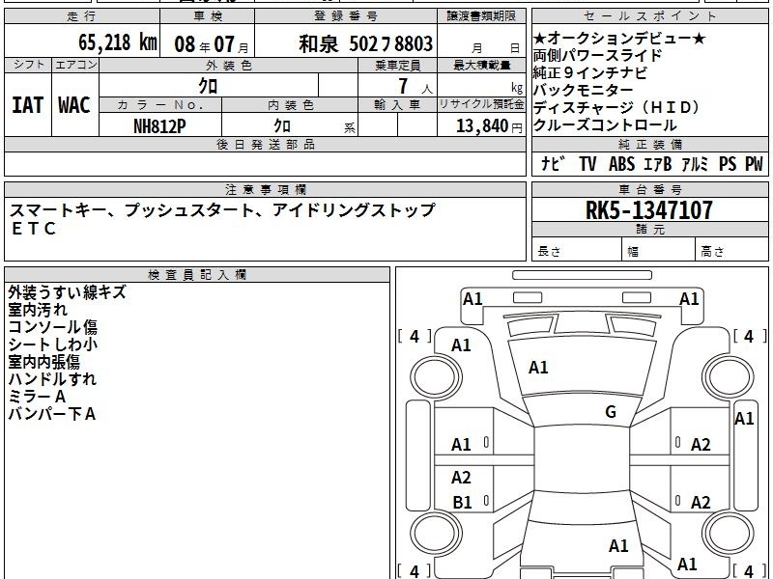Click inspector note 室内内張傷
Image resolution: width=773 pixels, height=579 pixels.
click(43, 362)
